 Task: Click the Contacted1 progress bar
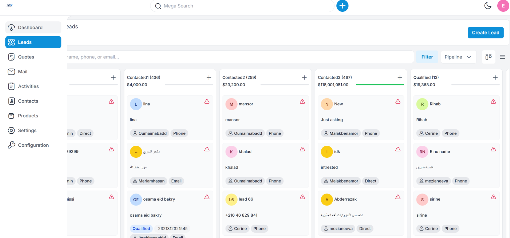pos(189,85)
